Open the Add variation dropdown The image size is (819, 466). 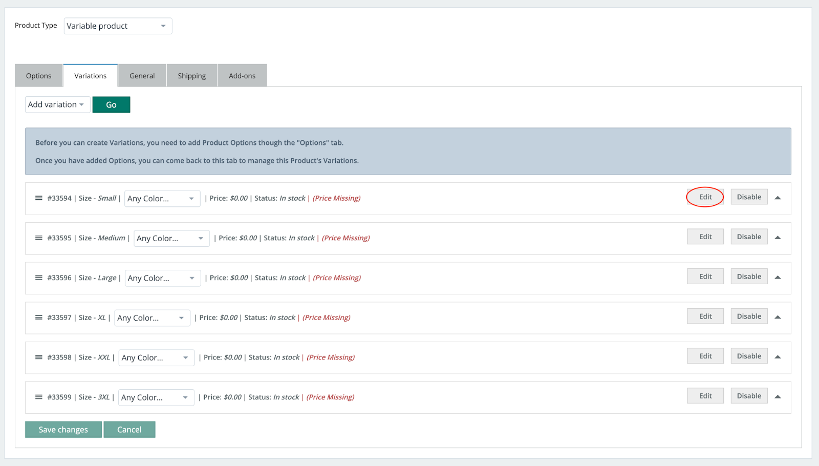(57, 104)
